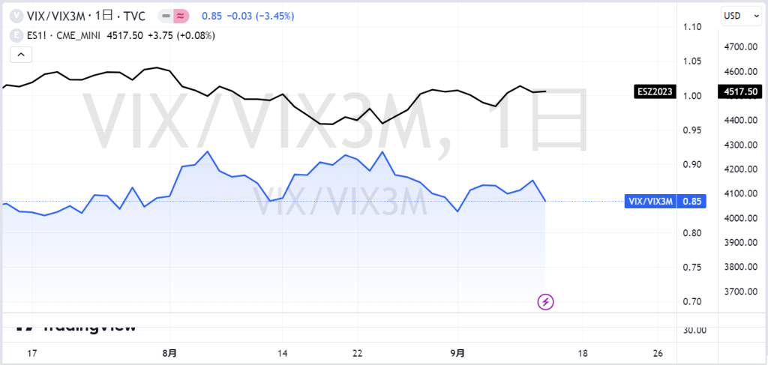The width and height of the screenshot is (768, 365).
Task: Open the USD currency dropdown
Action: coord(740,16)
